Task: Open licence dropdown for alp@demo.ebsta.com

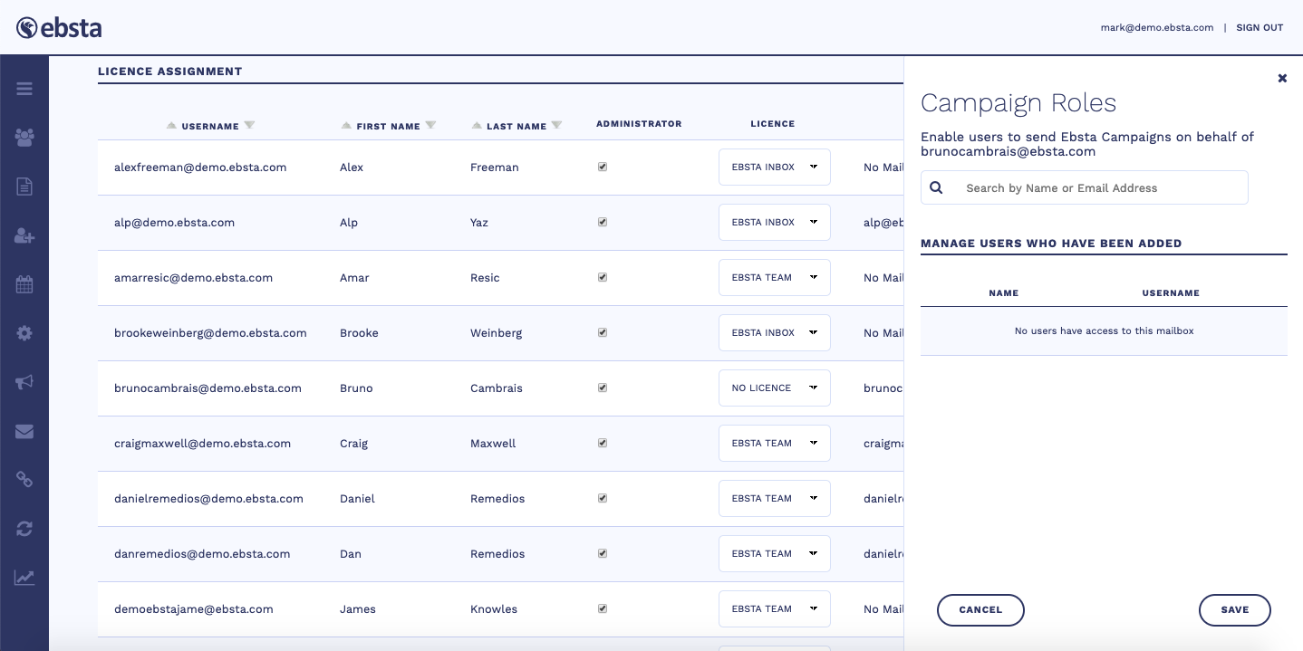Action: click(774, 223)
